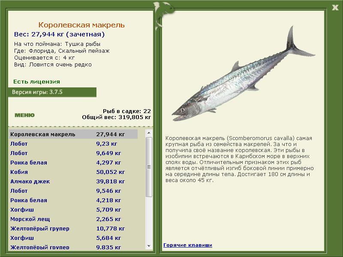Click the Есть лицензия label
Image resolution: width=343 pixels, height=257 pixels.
coord(36,81)
